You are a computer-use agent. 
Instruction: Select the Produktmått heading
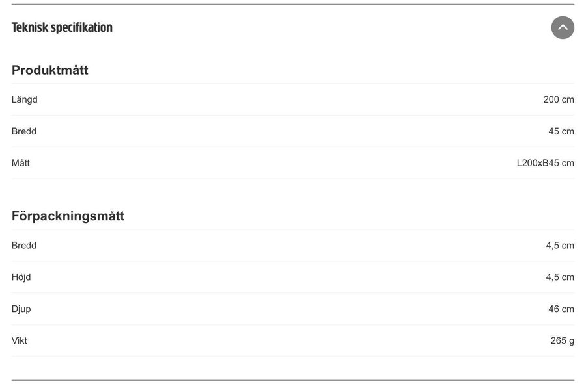[50, 70]
